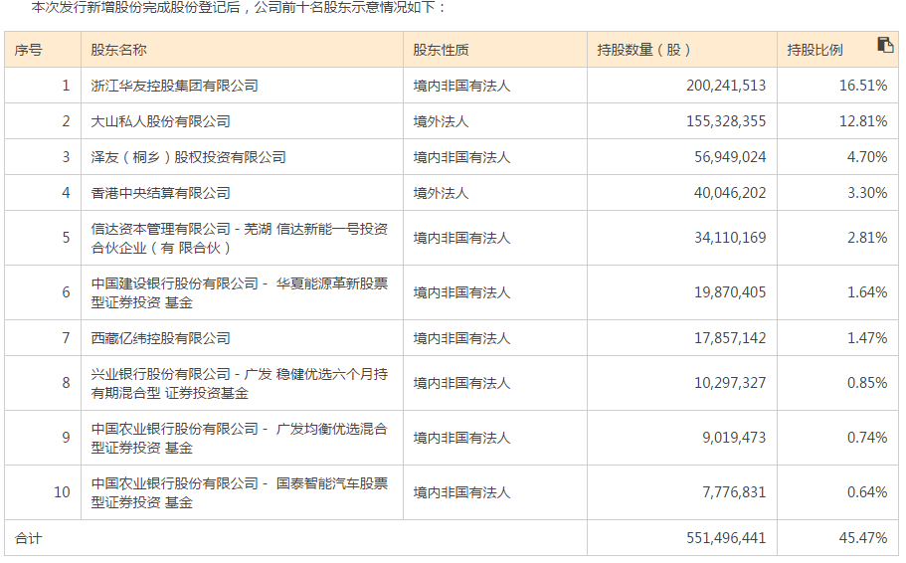906x563 pixels.
Task: Click the 广发均衡优选混合 fund shareholder cell
Action: [x=240, y=438]
